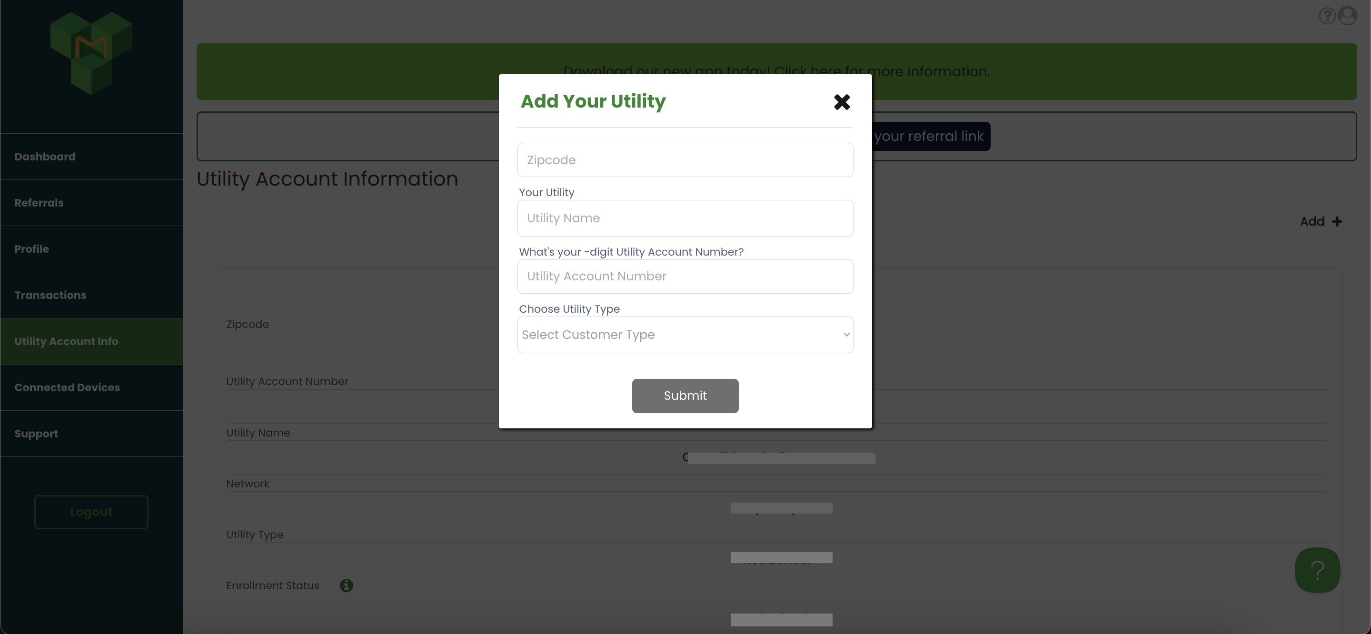Viewport: 1371px width, 634px height.
Task: Click the Zipcode input field in dialog
Action: 685,160
